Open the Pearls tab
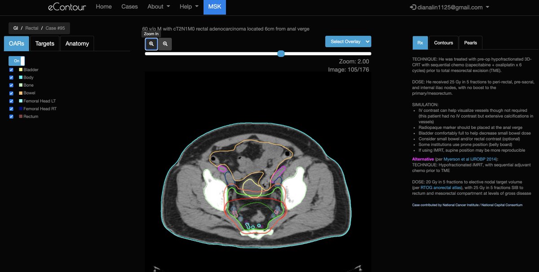This screenshot has height=272, width=539. 470,43
